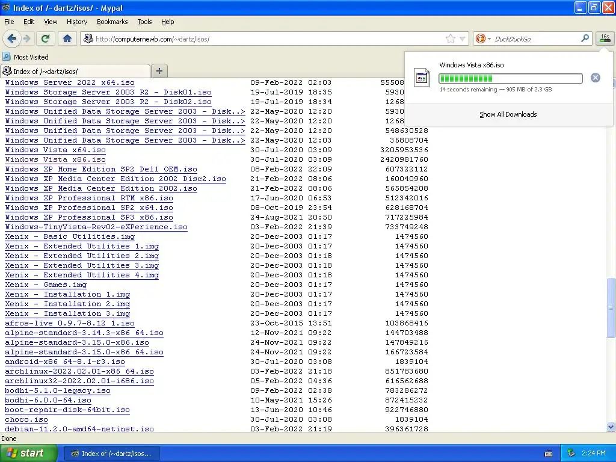616x462 pixels.
Task: Click the keyboard icon in system tray
Action: point(549,454)
